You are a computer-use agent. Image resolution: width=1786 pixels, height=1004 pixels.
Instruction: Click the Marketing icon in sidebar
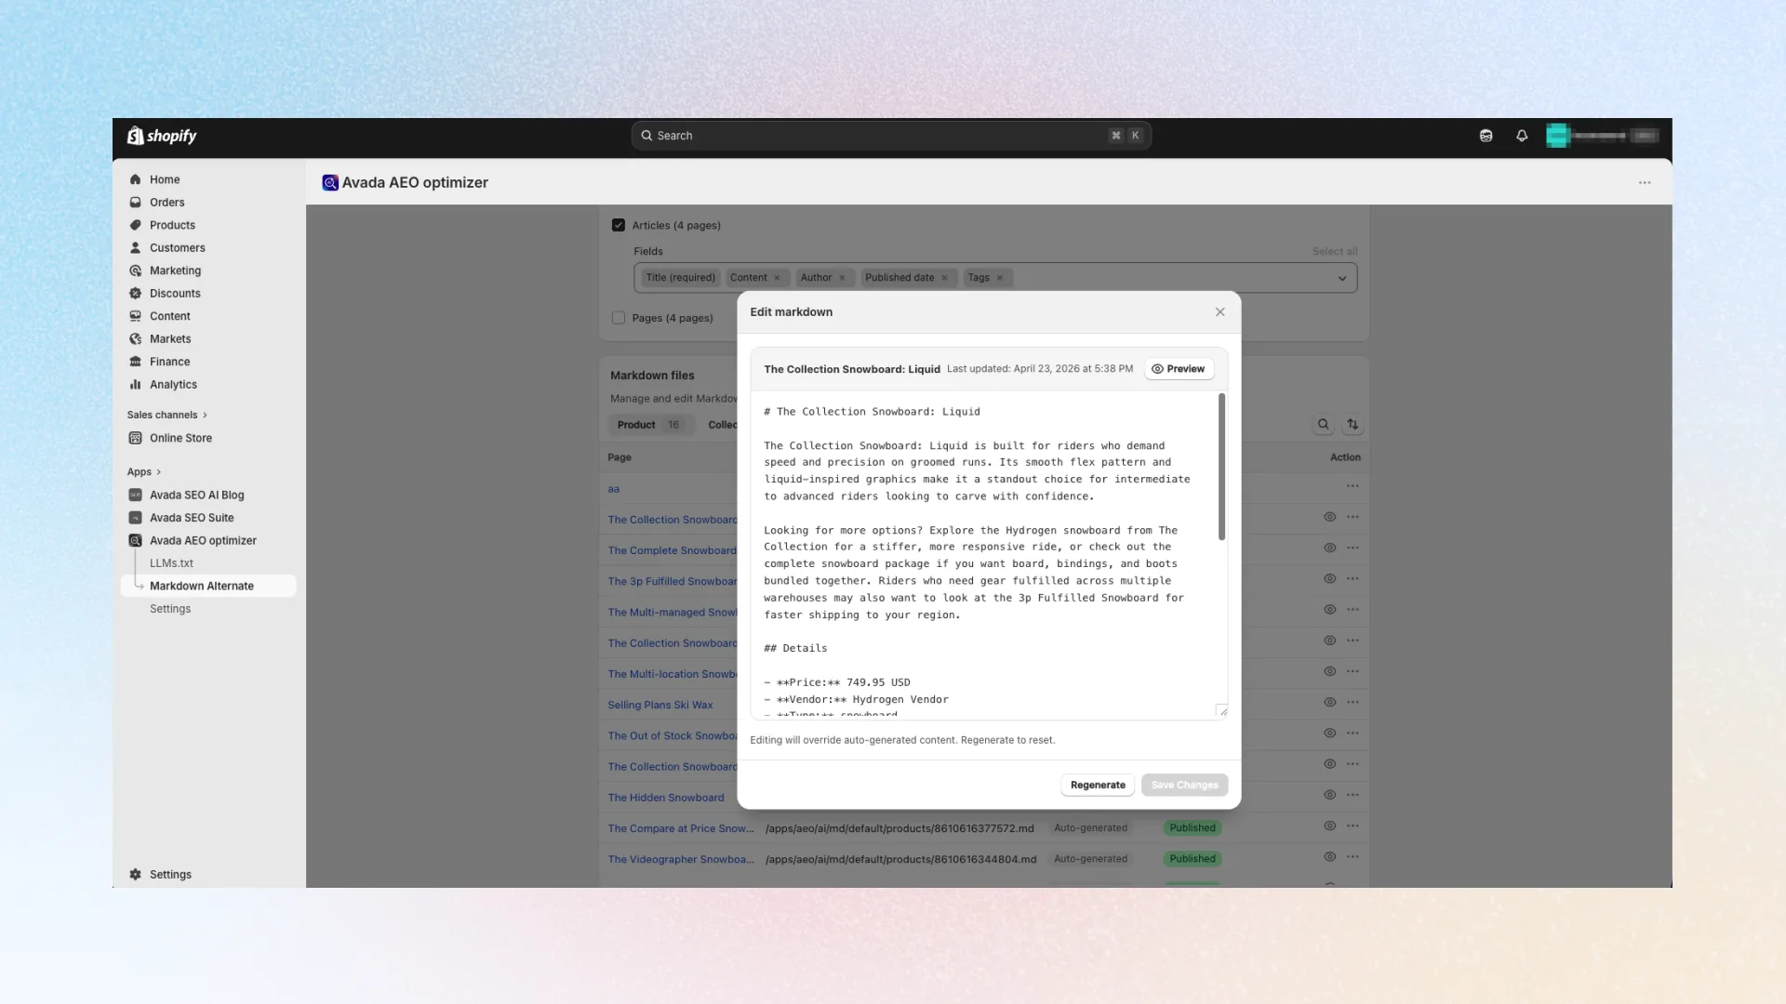pos(136,271)
